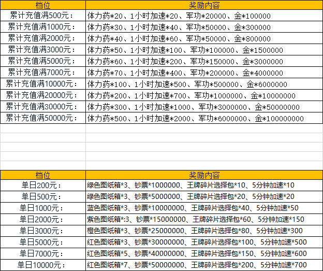Click the orange 档位 header above 单日200元
This screenshot has height=271, width=323.
pos(42,174)
